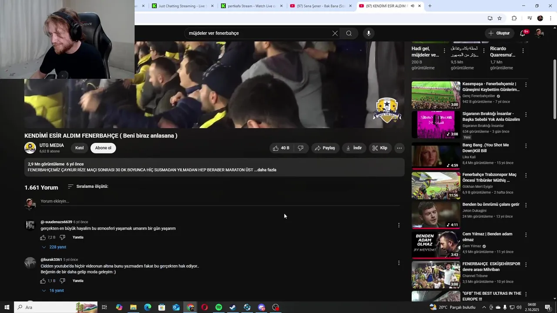Viewport: 557px width, 313px height.
Task: Like the comment by @burak3361
Action: [x=43, y=281]
